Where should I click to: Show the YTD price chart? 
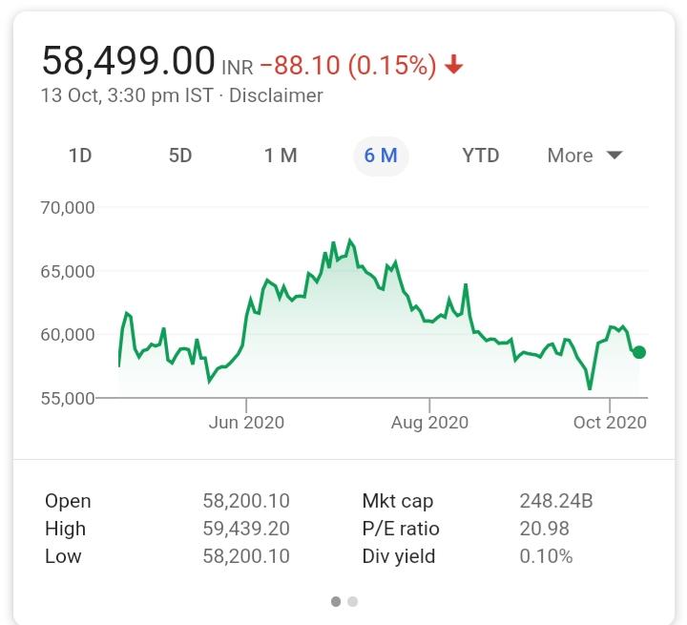(481, 156)
